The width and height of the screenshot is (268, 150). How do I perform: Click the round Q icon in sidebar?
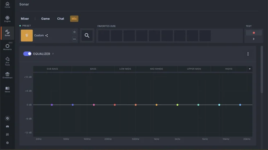point(7,118)
